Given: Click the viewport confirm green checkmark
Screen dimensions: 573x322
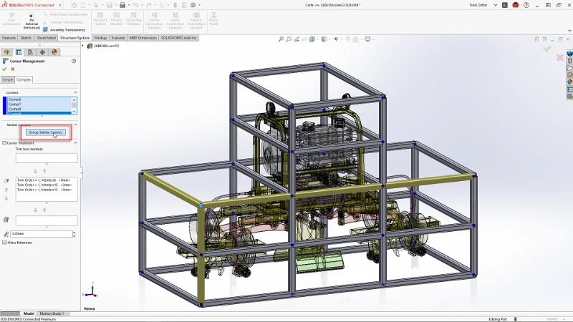Looking at the screenshot, I should [547, 49].
